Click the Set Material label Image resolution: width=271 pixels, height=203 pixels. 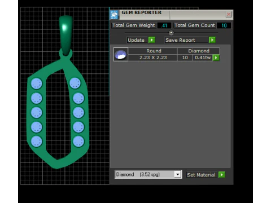pyautogui.click(x=201, y=175)
